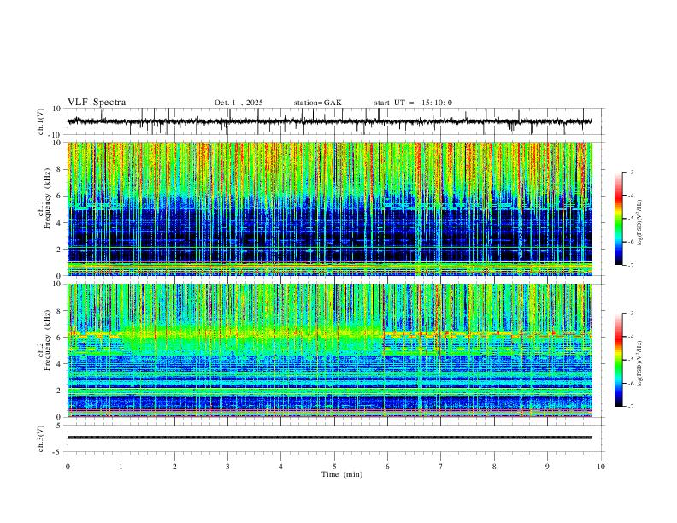Click time tick label "8" on x-axis
677x523 pixels.
(x=494, y=467)
